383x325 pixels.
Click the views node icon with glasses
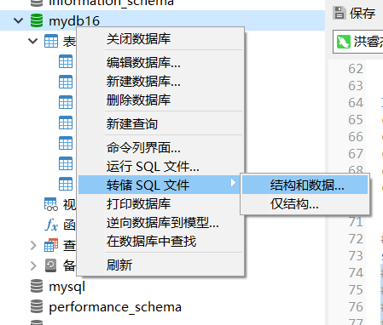[x=51, y=204]
